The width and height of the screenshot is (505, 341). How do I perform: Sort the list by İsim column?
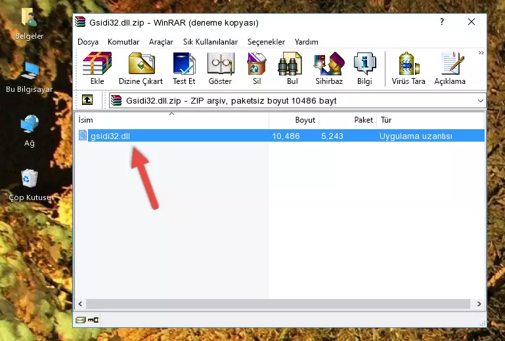pyautogui.click(x=172, y=120)
